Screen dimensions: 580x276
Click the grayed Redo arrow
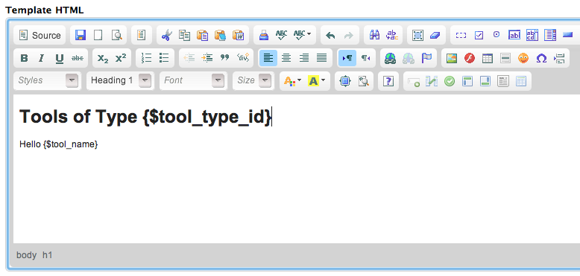(348, 36)
